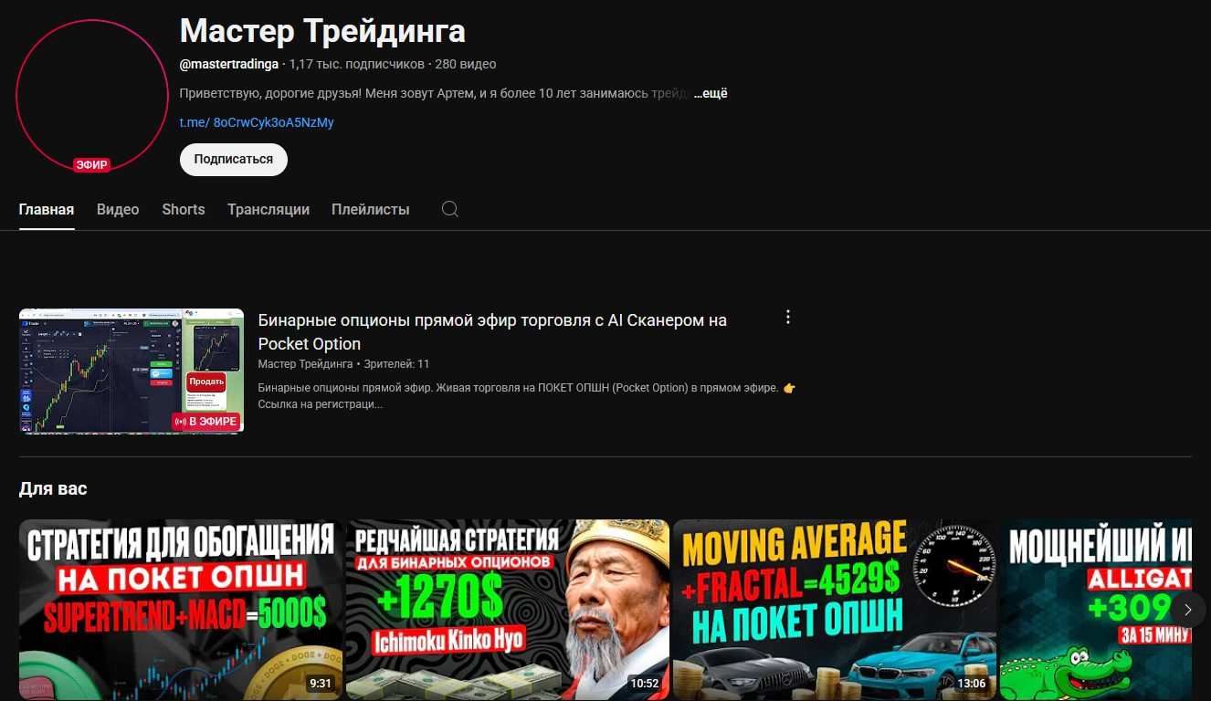Click the '280 видео' count text
Viewport: 1211px width, 701px height.
click(x=466, y=64)
